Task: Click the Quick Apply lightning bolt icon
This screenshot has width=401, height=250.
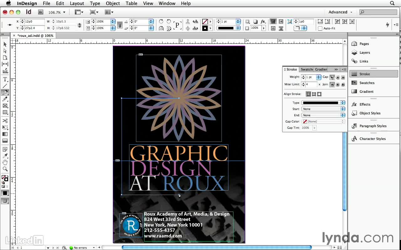Action: tap(388, 25)
